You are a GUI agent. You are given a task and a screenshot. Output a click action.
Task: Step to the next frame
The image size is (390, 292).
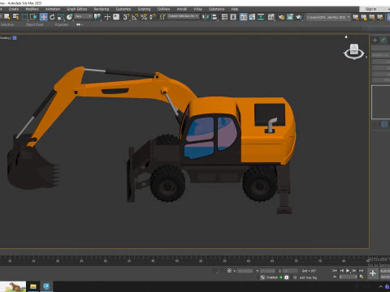tap(354, 271)
